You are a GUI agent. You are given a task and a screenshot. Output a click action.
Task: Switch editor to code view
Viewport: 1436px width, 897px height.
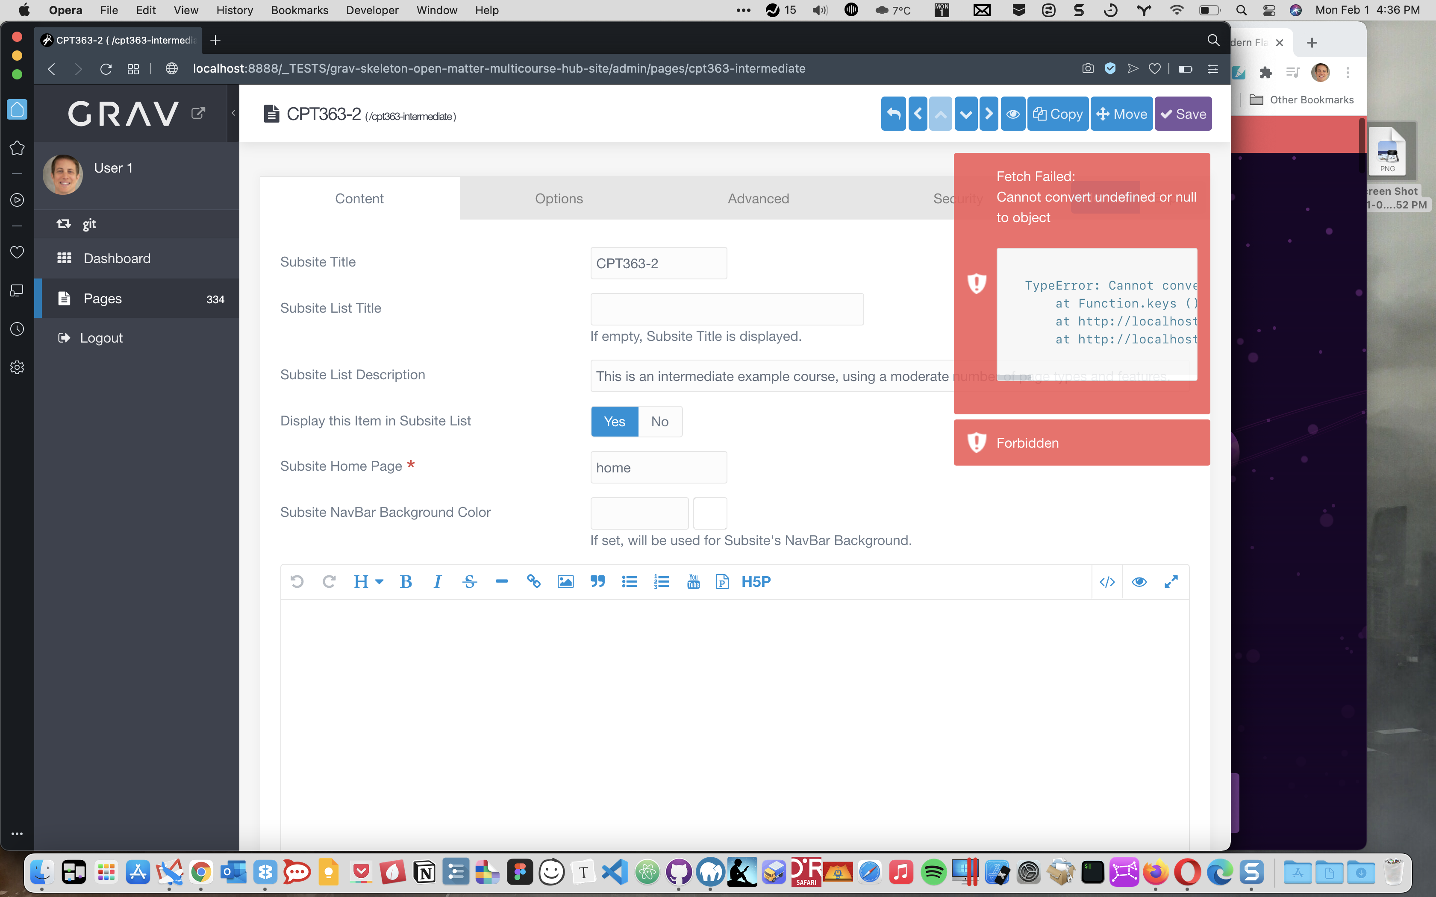tap(1107, 581)
